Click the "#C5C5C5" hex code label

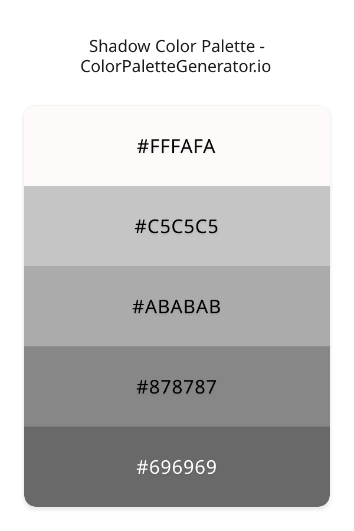coord(176,227)
